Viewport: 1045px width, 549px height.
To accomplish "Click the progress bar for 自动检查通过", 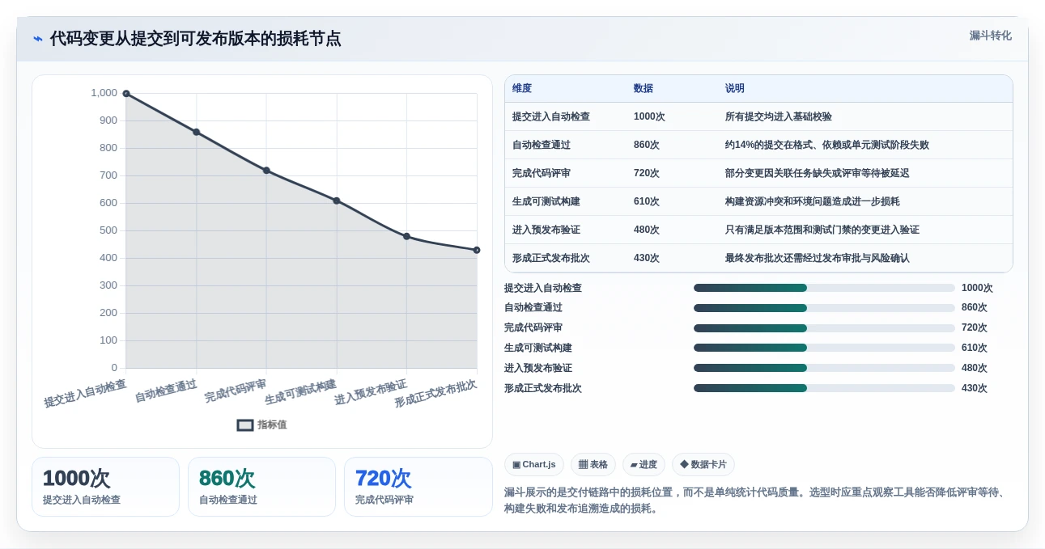I will (x=824, y=308).
